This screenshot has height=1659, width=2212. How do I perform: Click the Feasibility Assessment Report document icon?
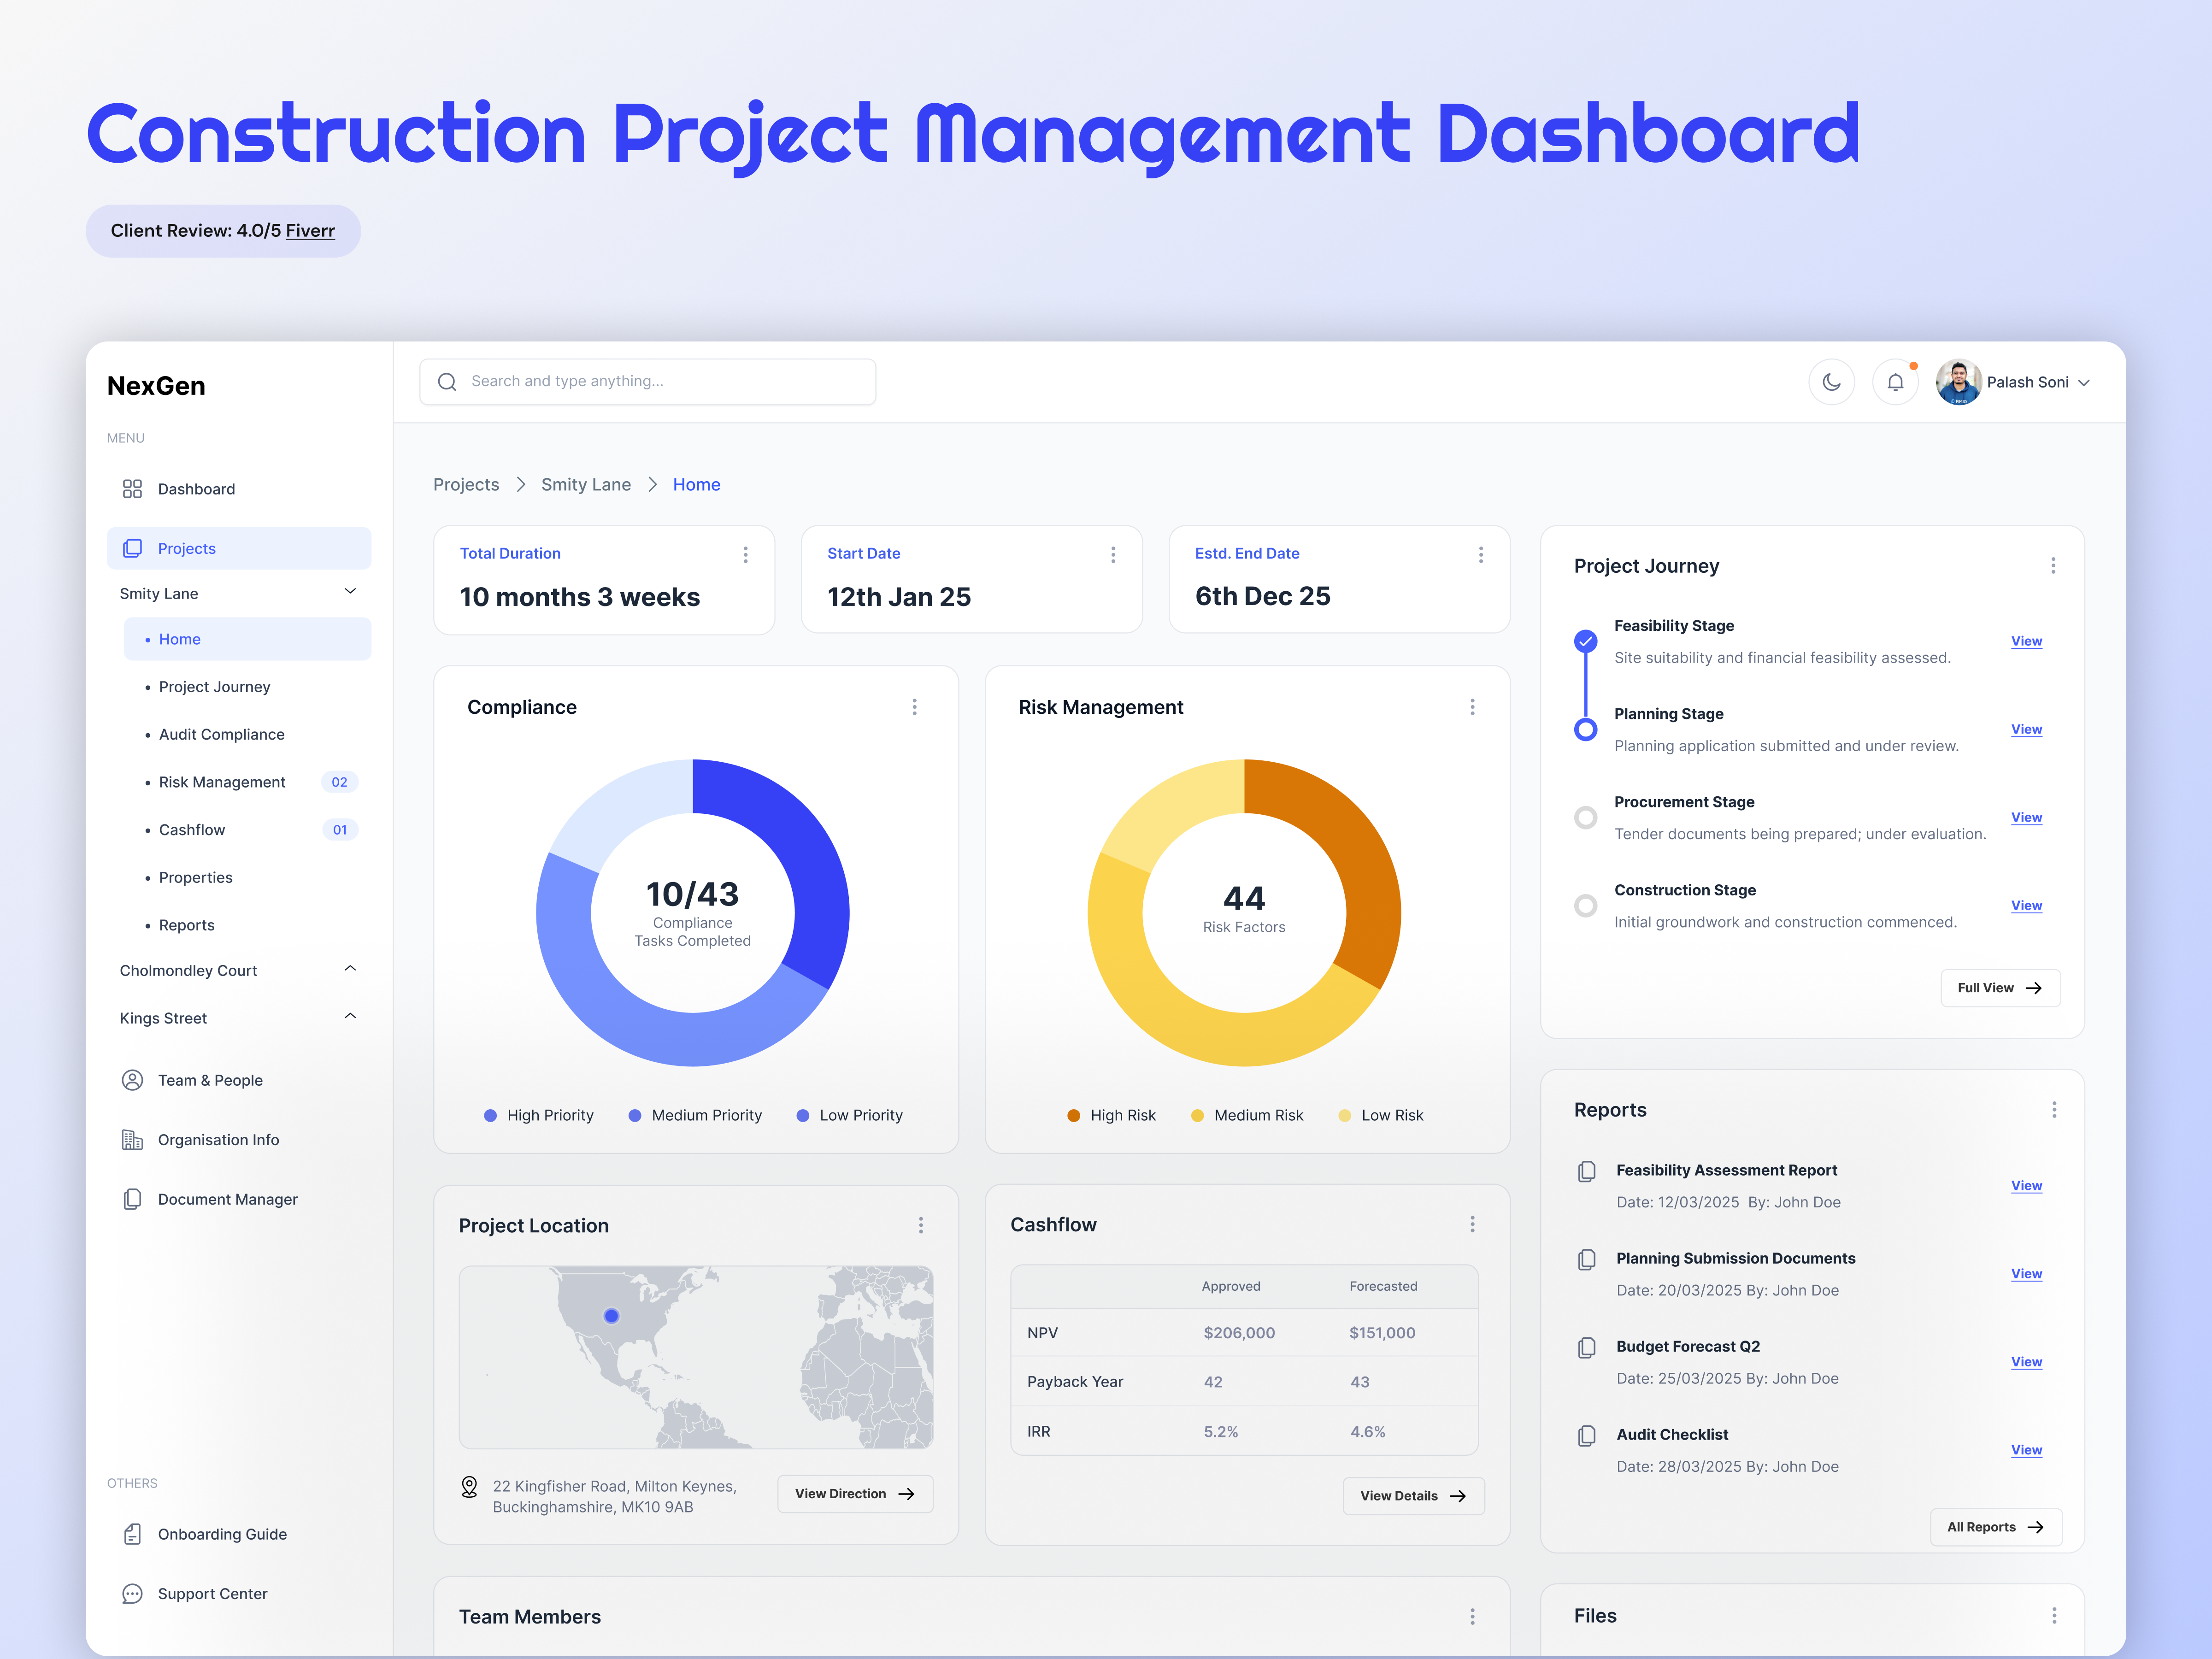[1586, 1171]
